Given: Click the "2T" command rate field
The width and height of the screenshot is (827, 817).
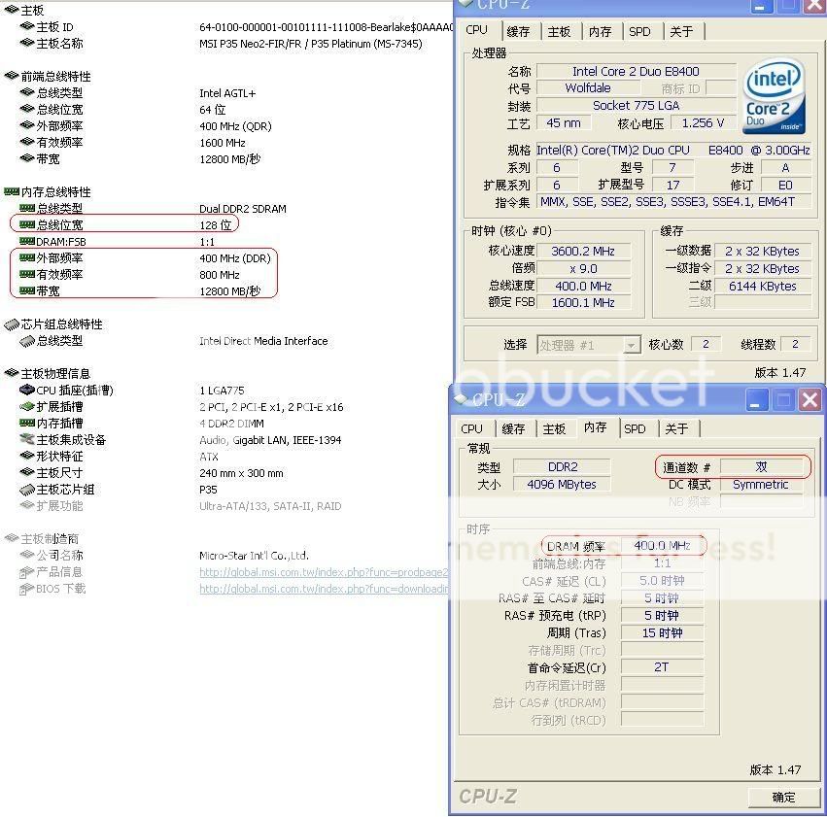Looking at the screenshot, I should pos(662,667).
